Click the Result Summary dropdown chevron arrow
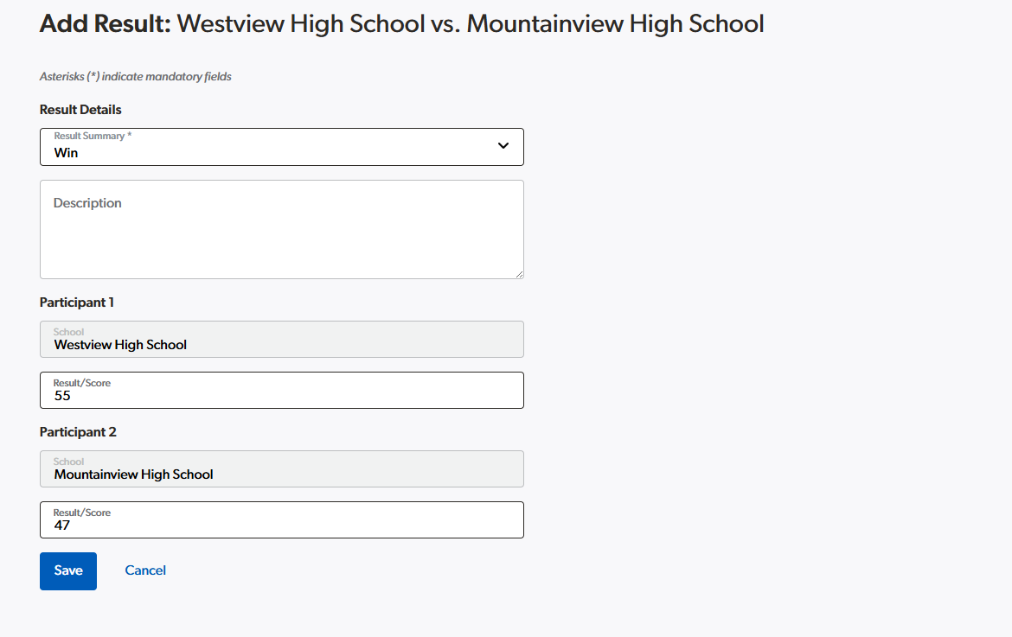 pyautogui.click(x=503, y=146)
